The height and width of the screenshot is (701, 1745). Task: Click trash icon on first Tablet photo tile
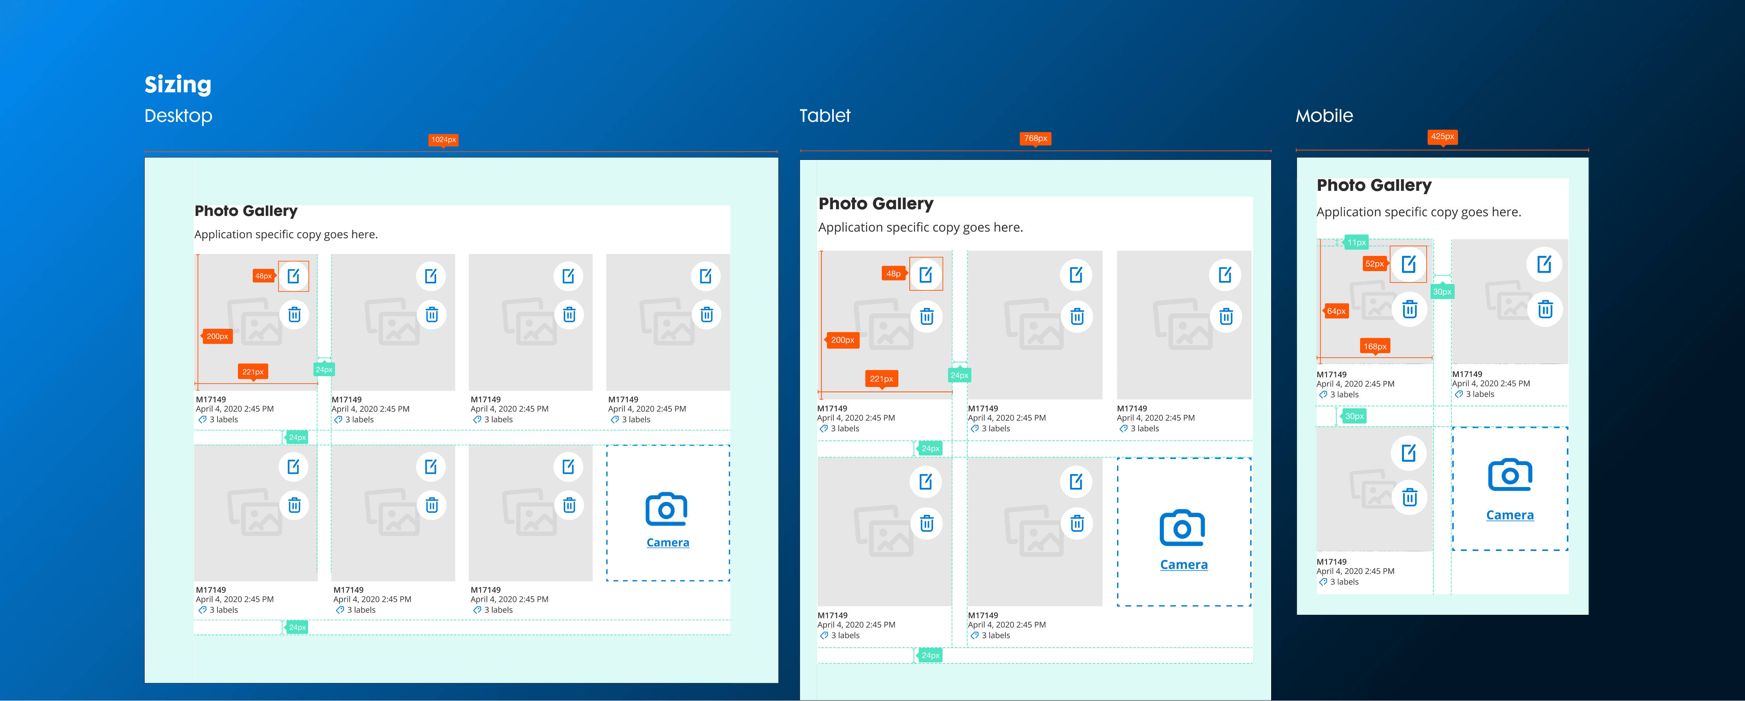tap(927, 316)
